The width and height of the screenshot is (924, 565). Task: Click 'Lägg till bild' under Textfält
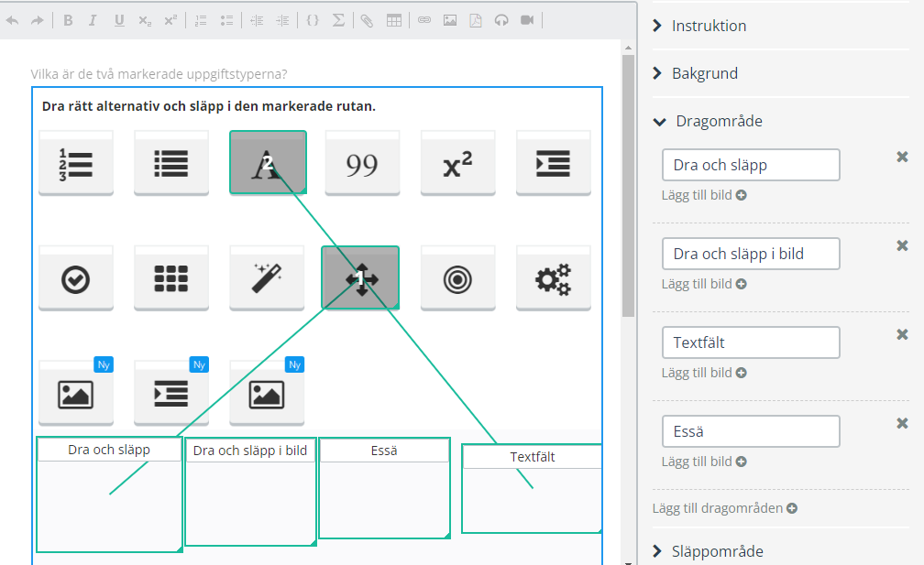704,373
